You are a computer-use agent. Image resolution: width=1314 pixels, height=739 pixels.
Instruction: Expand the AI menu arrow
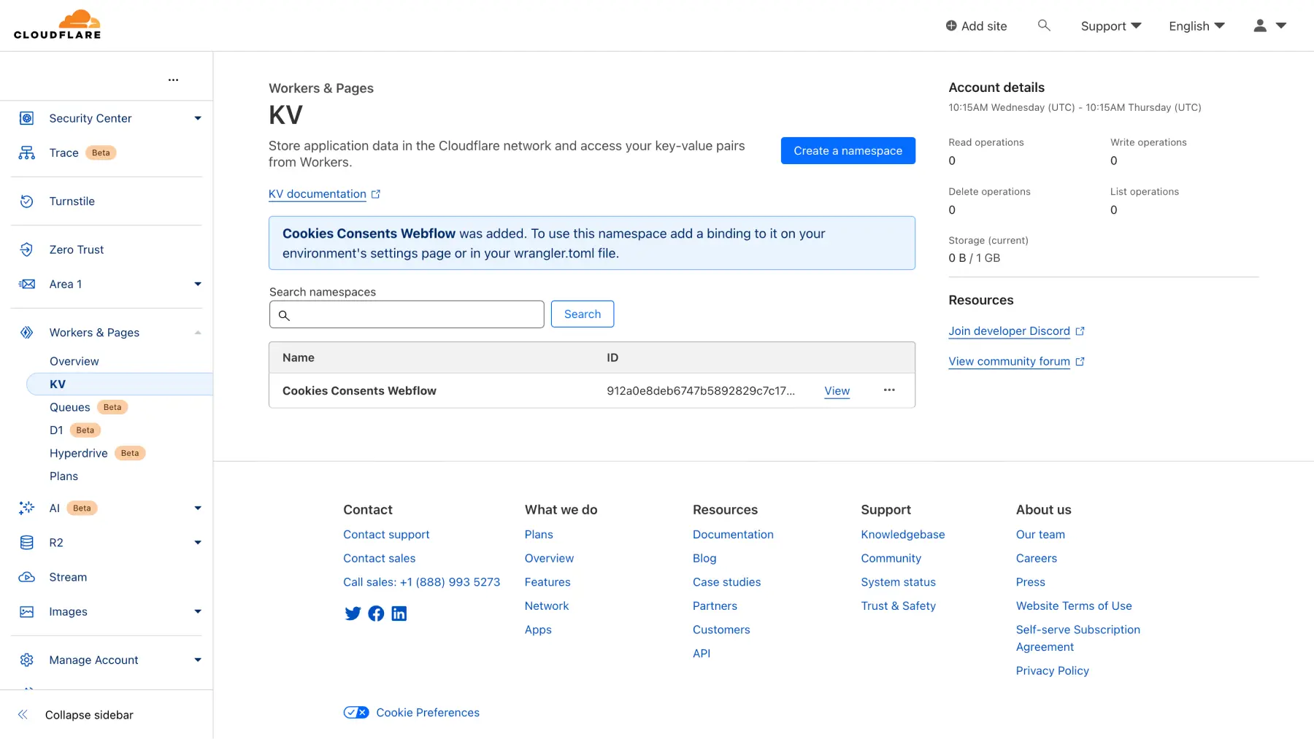[x=198, y=508]
